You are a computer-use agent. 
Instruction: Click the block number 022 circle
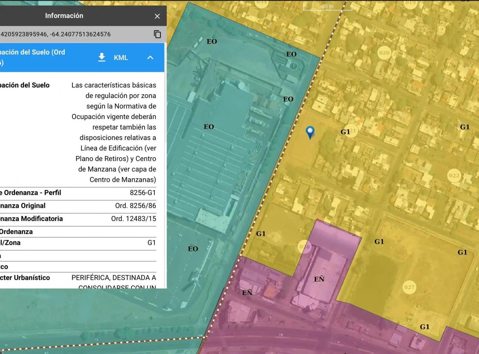coord(454,176)
